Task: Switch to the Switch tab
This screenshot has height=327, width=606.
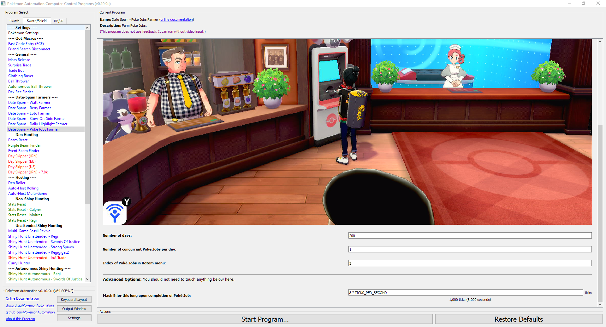Action: pos(15,21)
